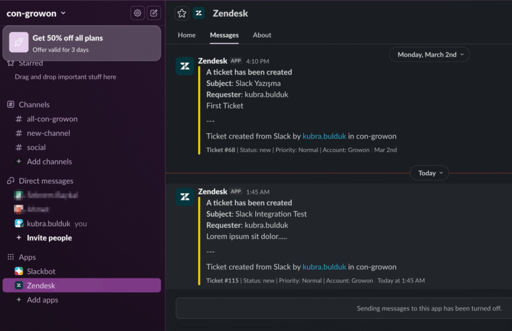Click Add apps
The width and height of the screenshot is (512, 331).
click(x=43, y=300)
